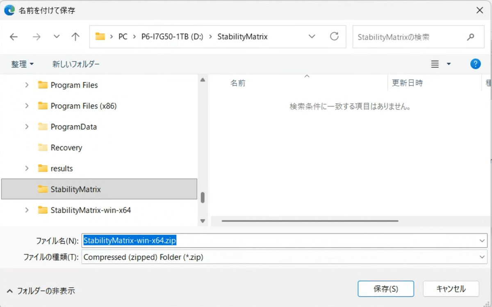Go back with the left arrow

click(x=14, y=37)
